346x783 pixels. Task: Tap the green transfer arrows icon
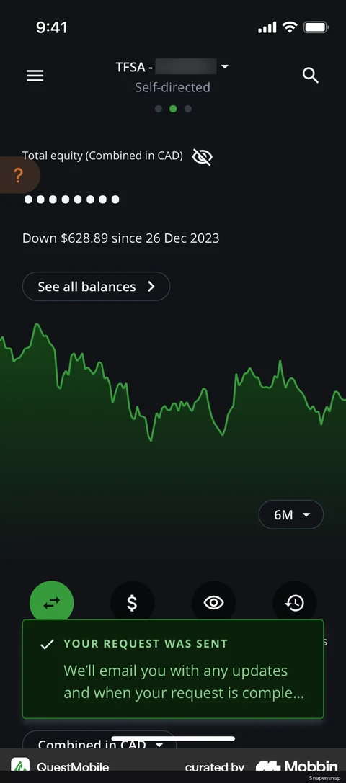tap(51, 603)
